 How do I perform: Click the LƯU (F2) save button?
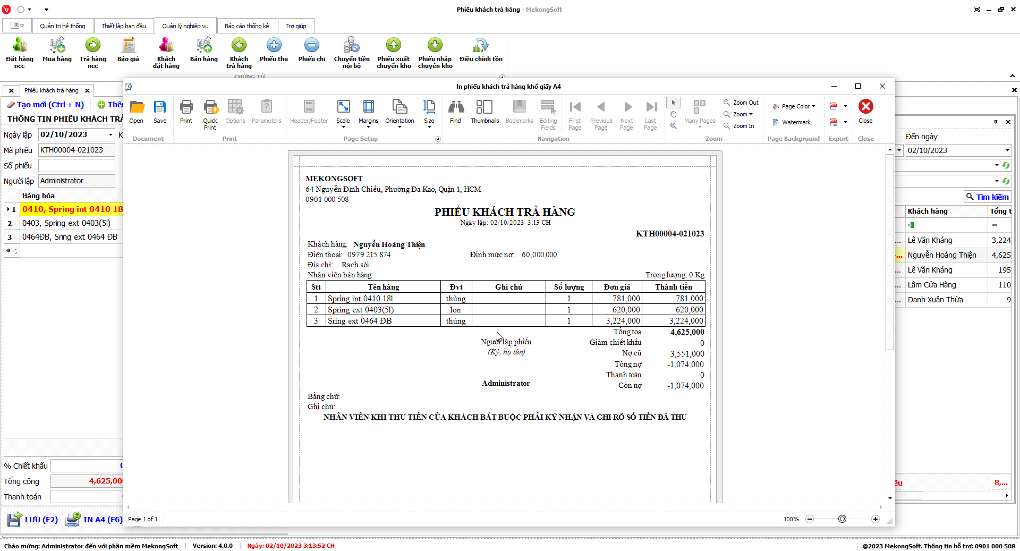[x=33, y=519]
